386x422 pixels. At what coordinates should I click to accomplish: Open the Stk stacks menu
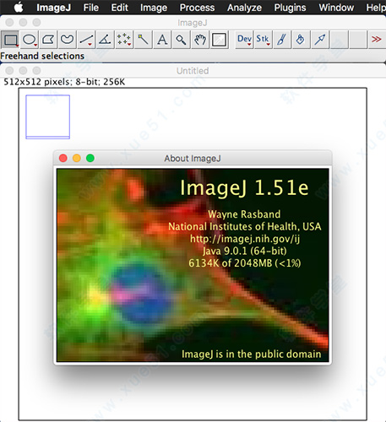(263, 40)
